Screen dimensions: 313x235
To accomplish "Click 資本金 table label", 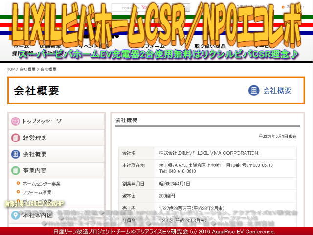I will 129,196.
